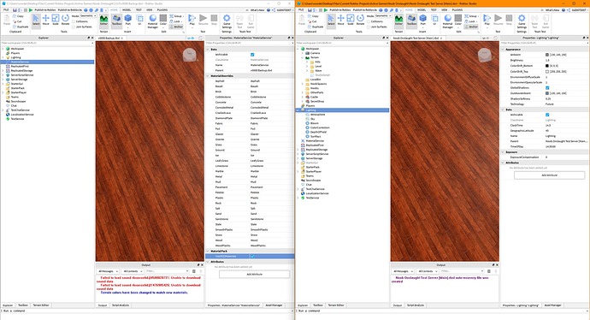
Task: Toggle Use2022Materials checkbox in left window
Action: 252,257
